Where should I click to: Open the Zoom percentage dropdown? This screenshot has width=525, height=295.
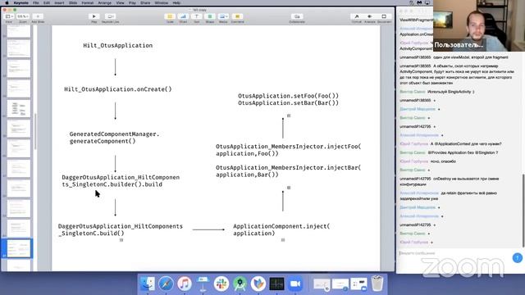23,16
